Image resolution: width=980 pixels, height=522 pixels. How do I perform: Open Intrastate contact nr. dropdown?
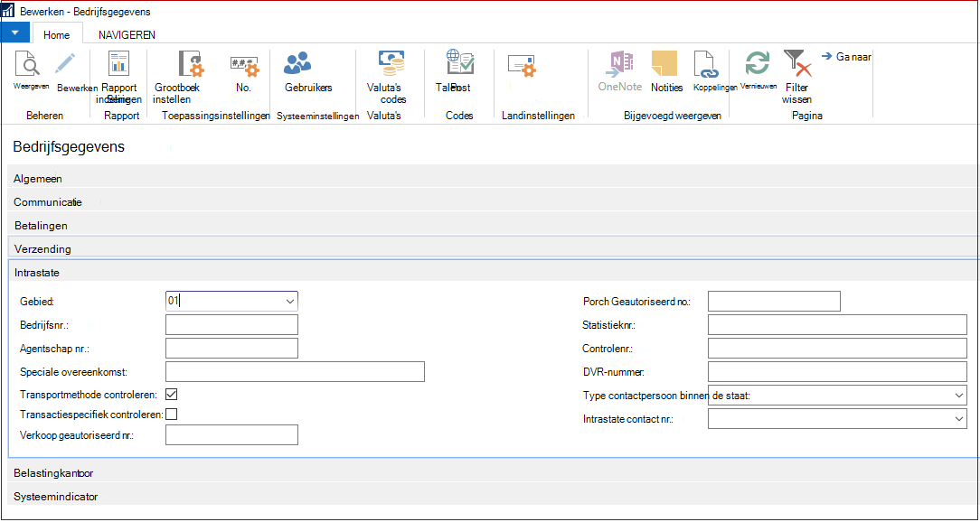pyautogui.click(x=959, y=419)
